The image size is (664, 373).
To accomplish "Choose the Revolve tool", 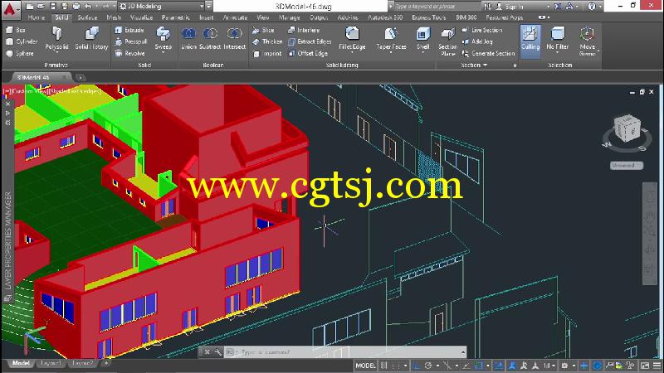I will click(130, 53).
